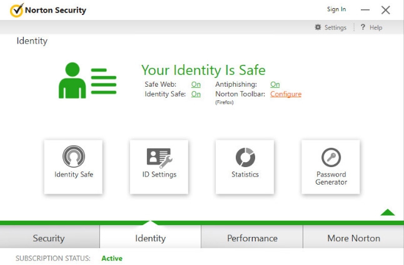Toggle Identity Safe On link
Screen dimensions: 404x265
(x=196, y=94)
